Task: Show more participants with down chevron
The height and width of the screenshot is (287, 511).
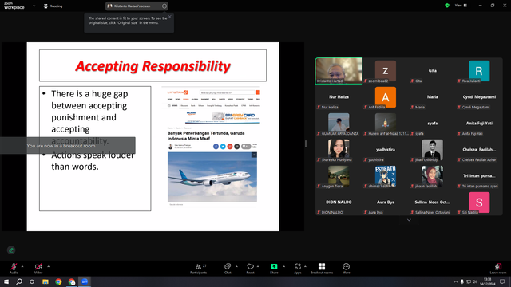Action: coord(409,220)
